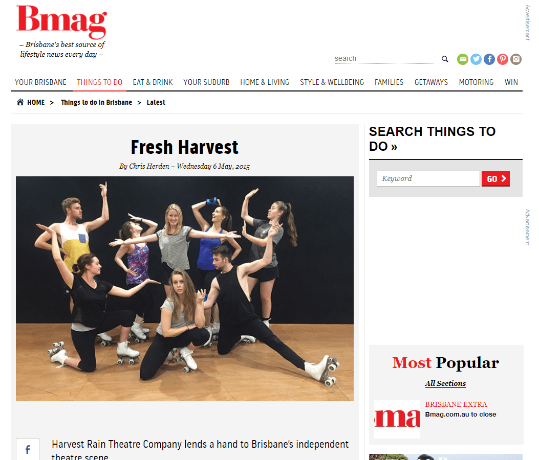Open the green email newsletter icon
Viewport: 539px width, 460px height.
(x=463, y=59)
